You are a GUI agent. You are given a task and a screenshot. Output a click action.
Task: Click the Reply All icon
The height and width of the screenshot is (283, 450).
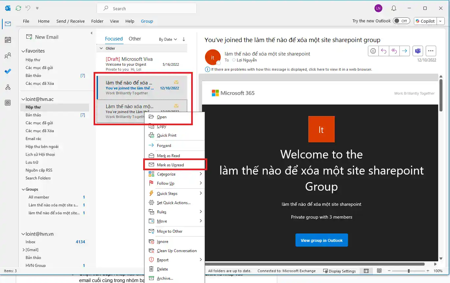point(394,51)
